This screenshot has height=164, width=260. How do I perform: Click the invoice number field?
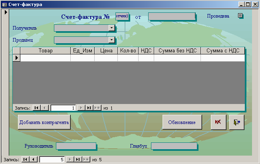click(122, 16)
